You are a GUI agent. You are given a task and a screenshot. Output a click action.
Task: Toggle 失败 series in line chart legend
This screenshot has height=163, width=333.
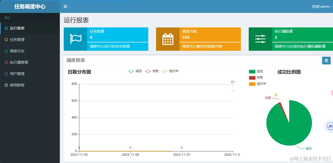click(152, 71)
